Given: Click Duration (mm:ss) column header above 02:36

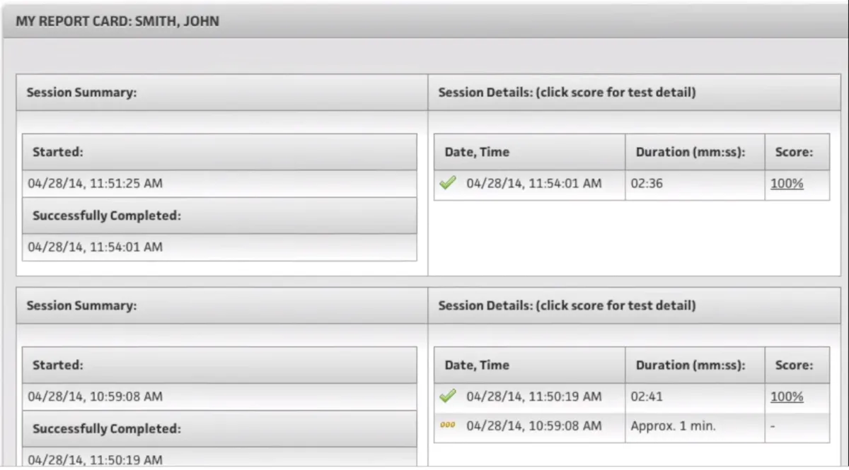Looking at the screenshot, I should (691, 152).
